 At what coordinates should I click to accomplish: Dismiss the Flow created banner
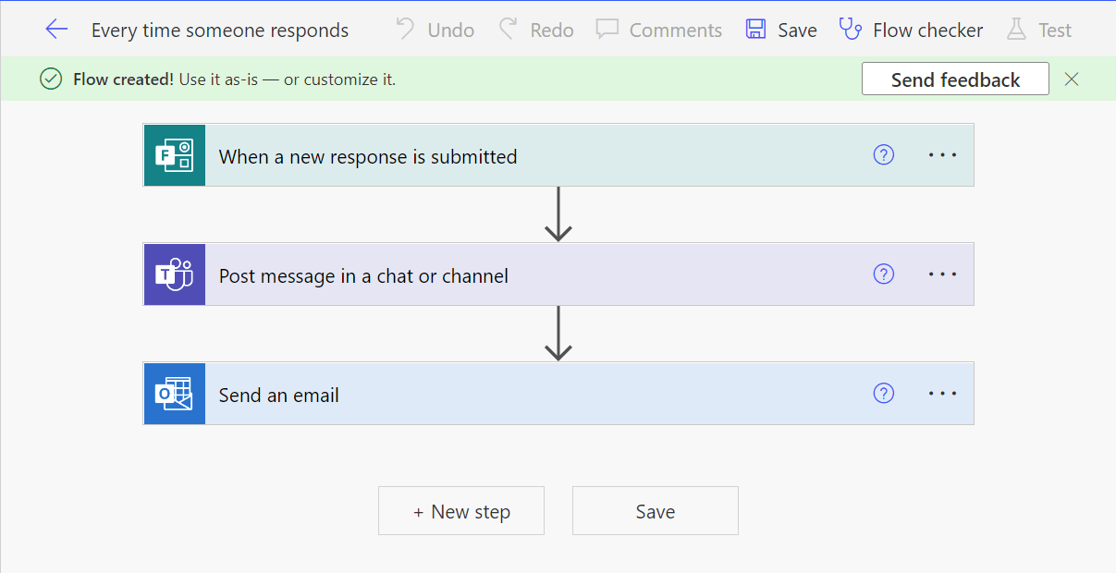coord(1072,79)
